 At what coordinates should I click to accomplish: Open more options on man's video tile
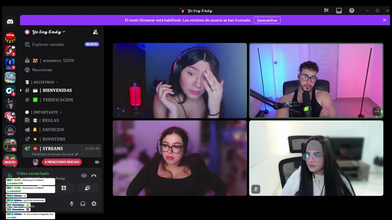(377, 112)
